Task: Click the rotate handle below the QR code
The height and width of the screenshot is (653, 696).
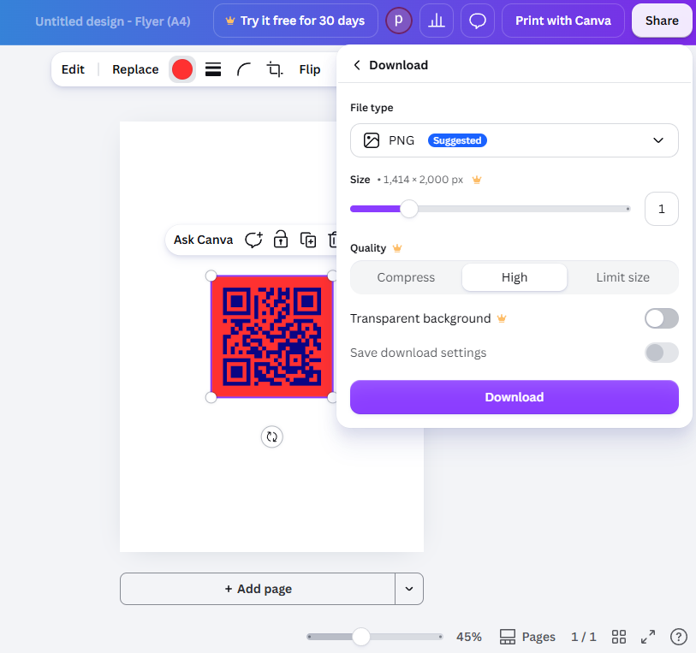Action: (271, 437)
